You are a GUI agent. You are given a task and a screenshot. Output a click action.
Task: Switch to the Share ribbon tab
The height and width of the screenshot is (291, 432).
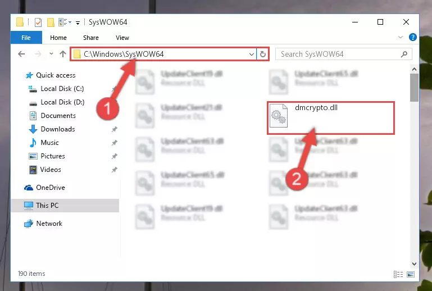[x=90, y=38]
